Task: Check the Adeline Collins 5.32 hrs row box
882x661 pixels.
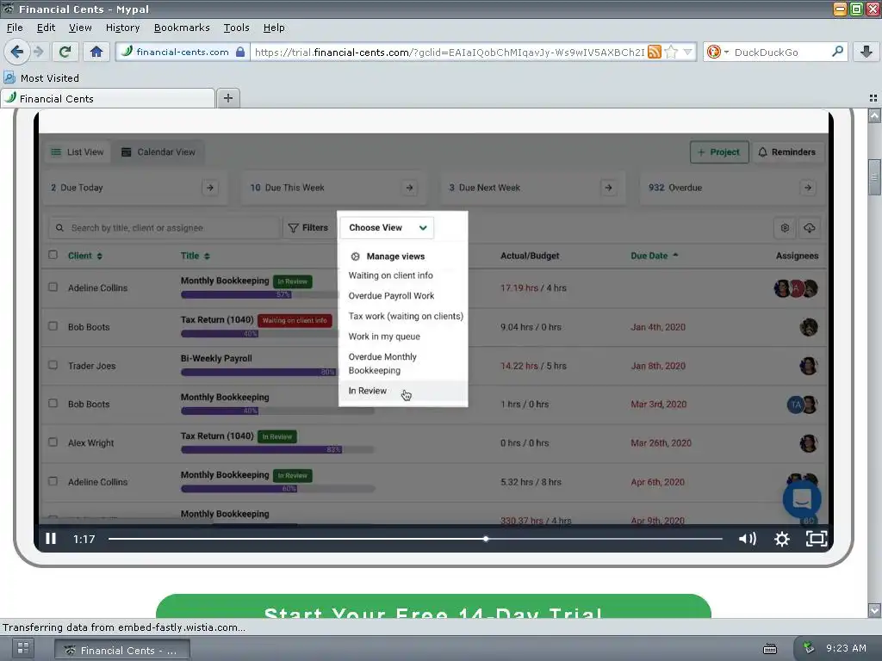Action: click(53, 481)
